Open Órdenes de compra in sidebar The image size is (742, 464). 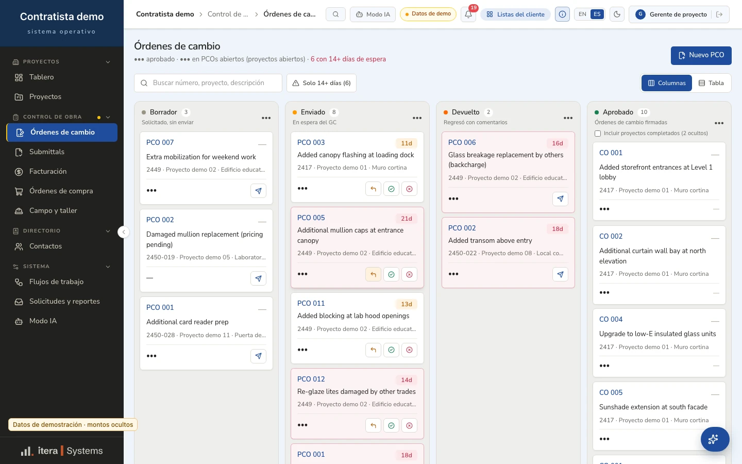62,191
